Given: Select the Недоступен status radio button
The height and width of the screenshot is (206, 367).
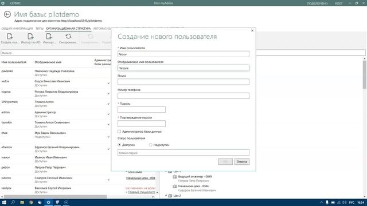Looking at the screenshot, I should coord(150,145).
